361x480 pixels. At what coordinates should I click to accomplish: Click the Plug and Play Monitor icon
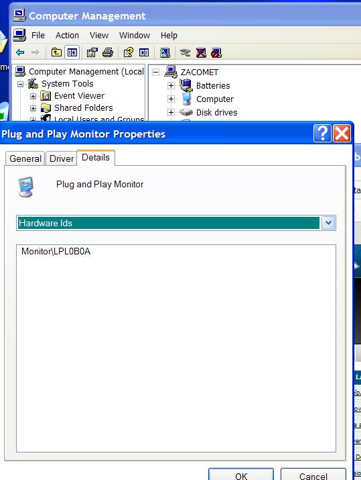(x=25, y=187)
